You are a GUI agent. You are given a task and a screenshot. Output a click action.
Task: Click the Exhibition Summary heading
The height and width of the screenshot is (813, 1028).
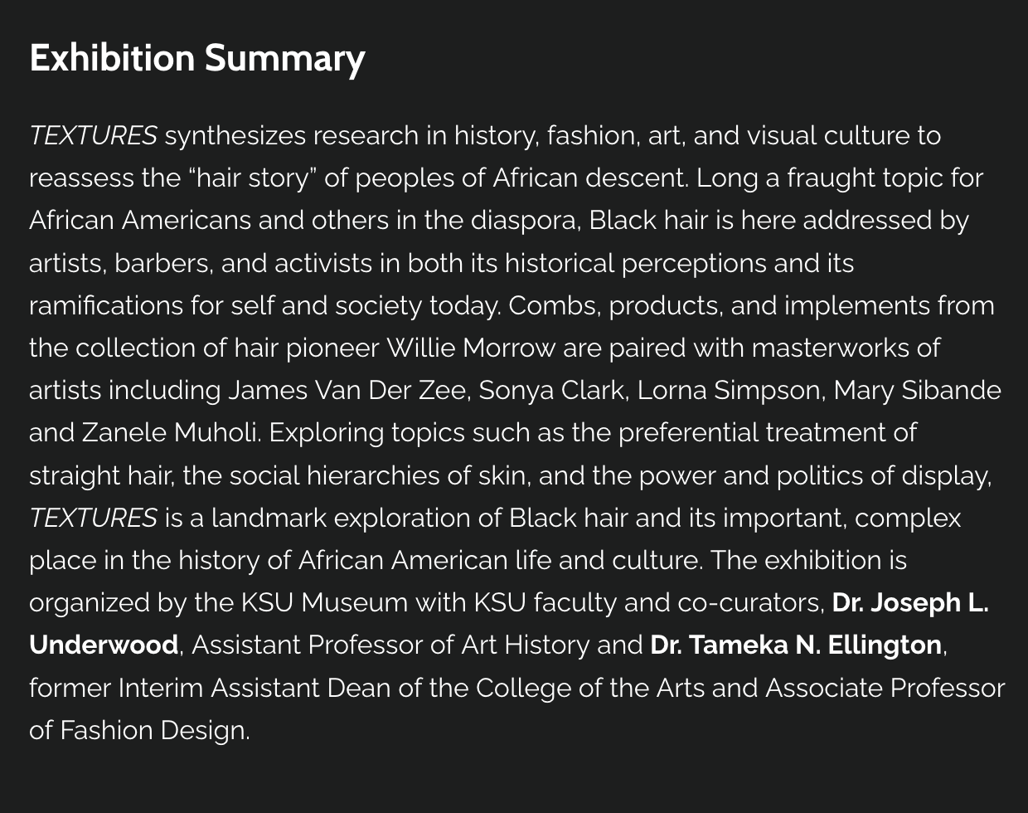pos(197,58)
